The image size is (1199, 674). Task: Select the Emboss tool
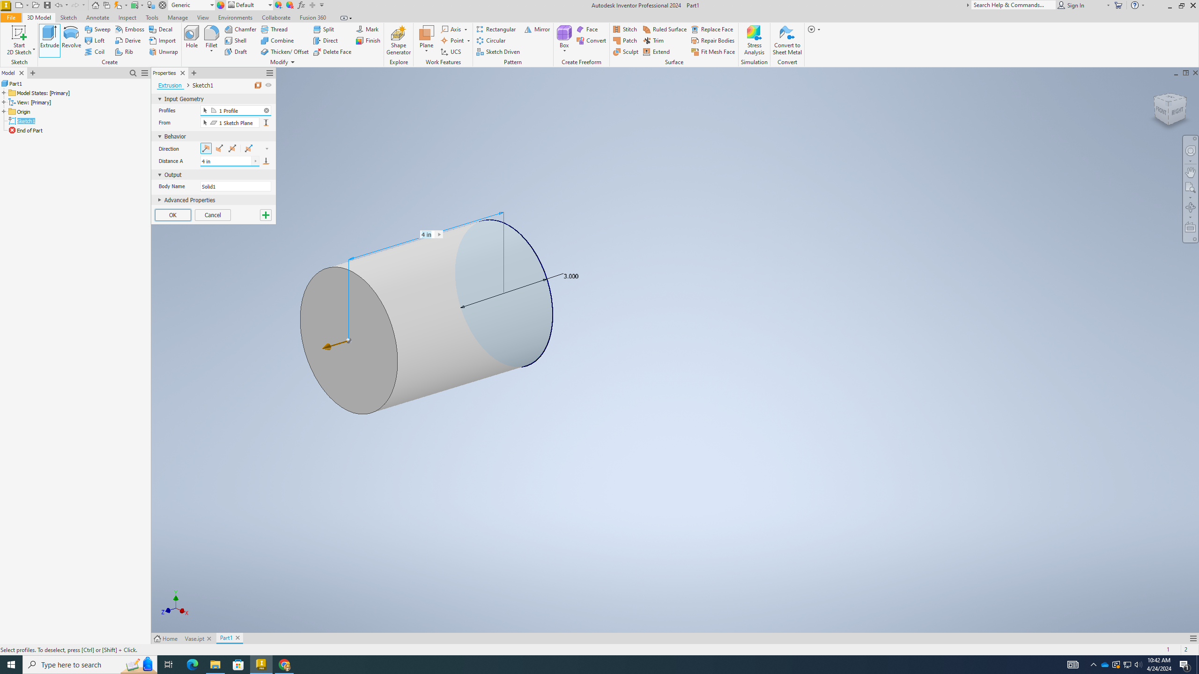point(130,29)
